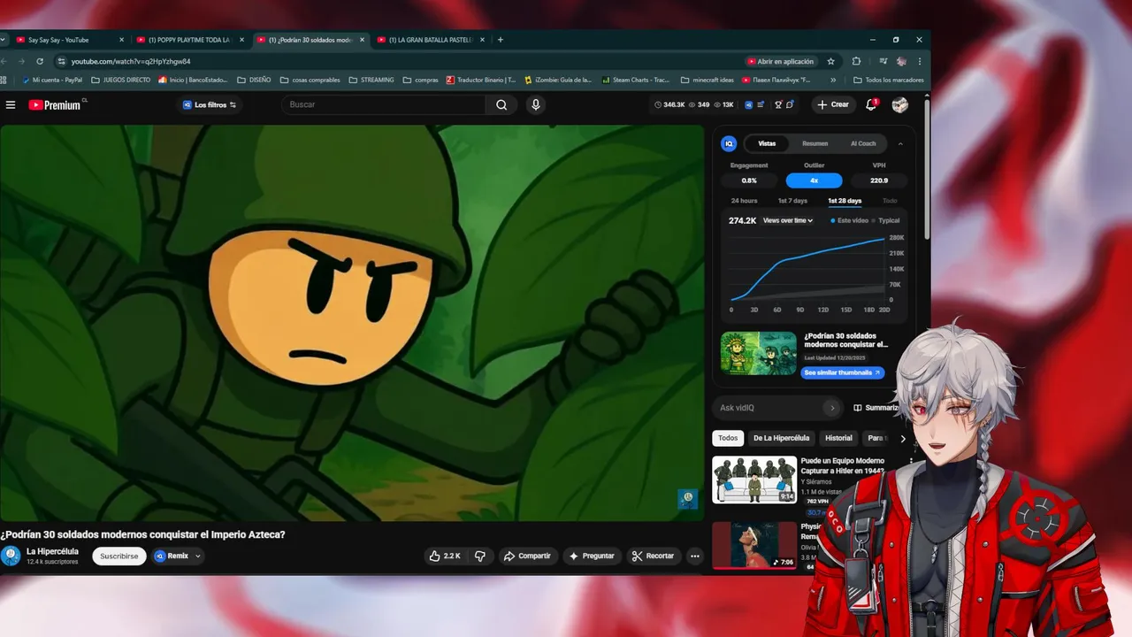
Task: Open the Chrome profile avatar
Action: click(901, 61)
